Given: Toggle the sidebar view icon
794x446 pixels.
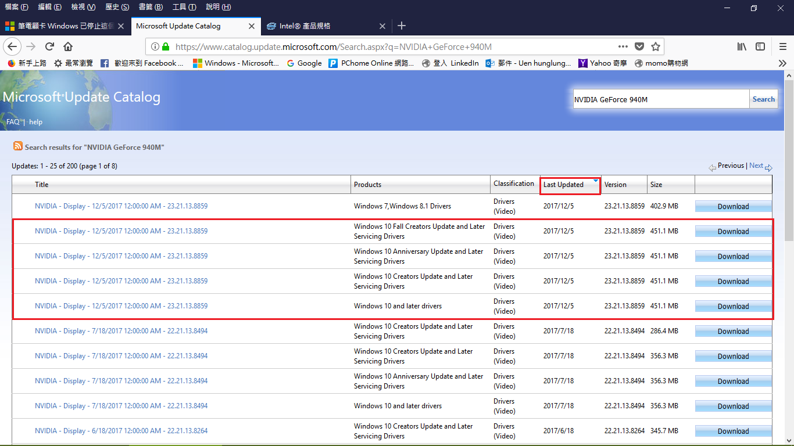Looking at the screenshot, I should coord(760,46).
